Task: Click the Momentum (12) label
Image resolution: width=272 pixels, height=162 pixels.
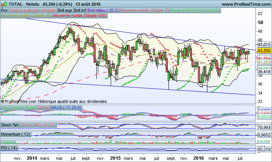Action: coord(15,134)
